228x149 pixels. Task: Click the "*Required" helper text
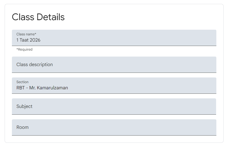[x=24, y=49]
